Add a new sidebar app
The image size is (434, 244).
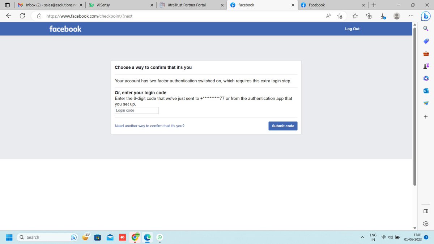click(426, 117)
